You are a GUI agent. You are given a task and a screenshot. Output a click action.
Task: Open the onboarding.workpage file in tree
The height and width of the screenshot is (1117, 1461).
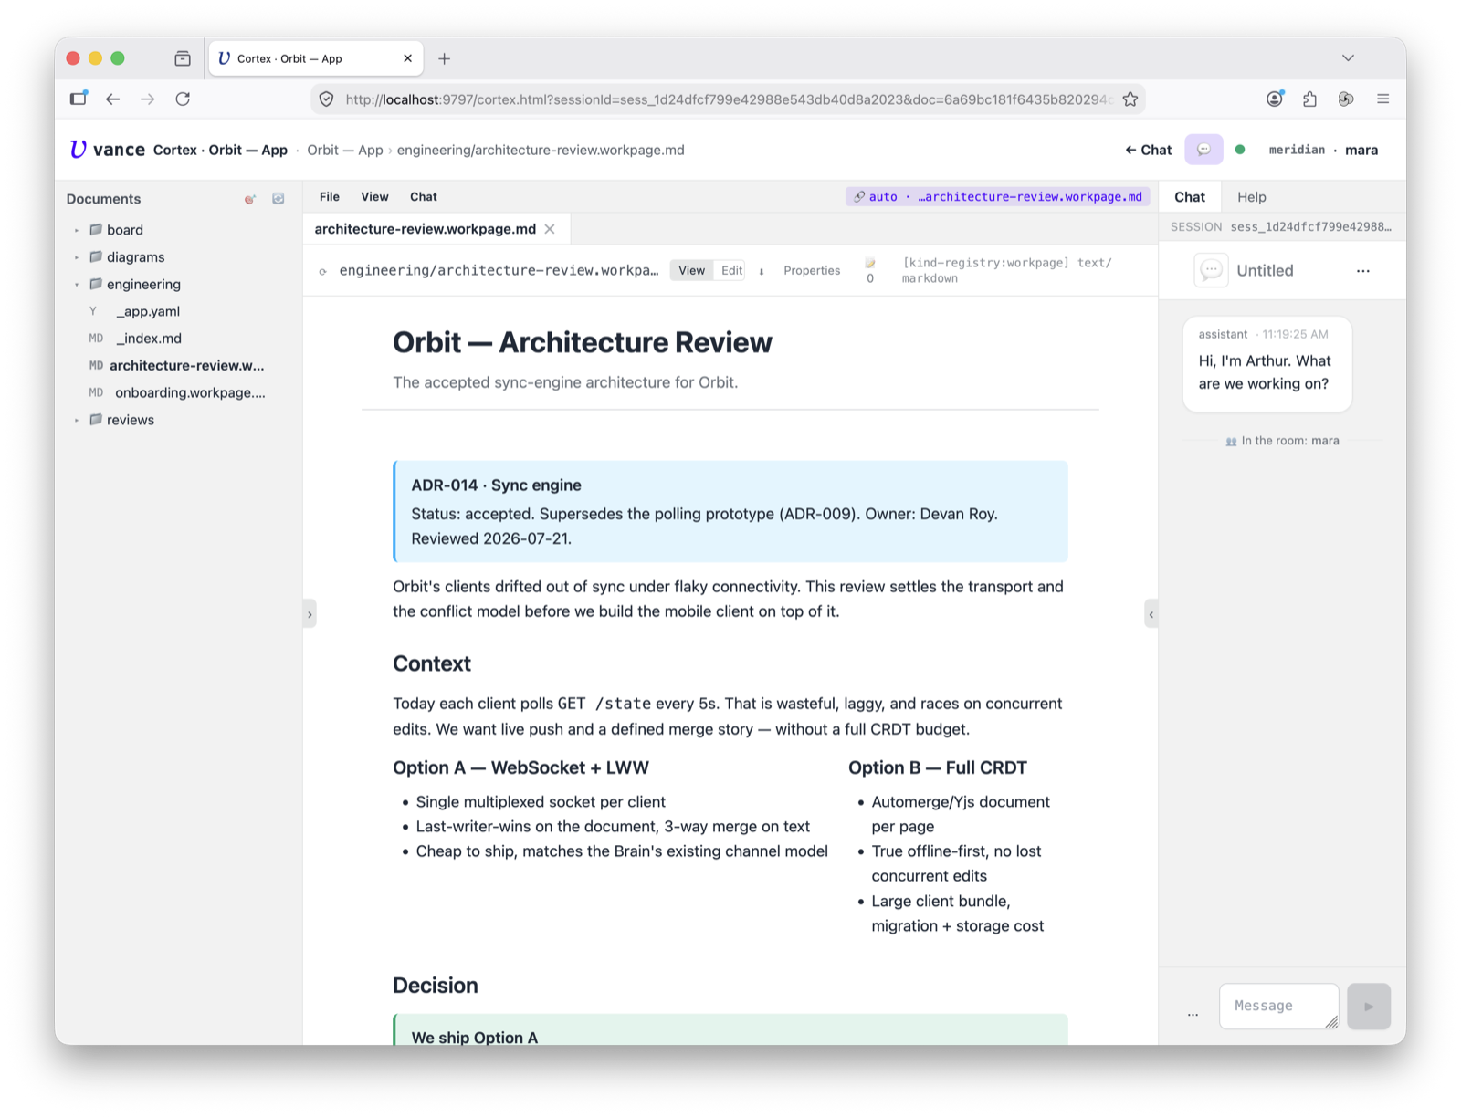point(190,392)
